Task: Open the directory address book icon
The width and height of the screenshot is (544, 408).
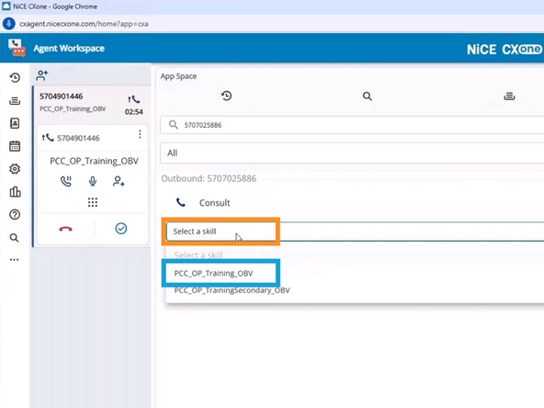Action: coord(15,123)
